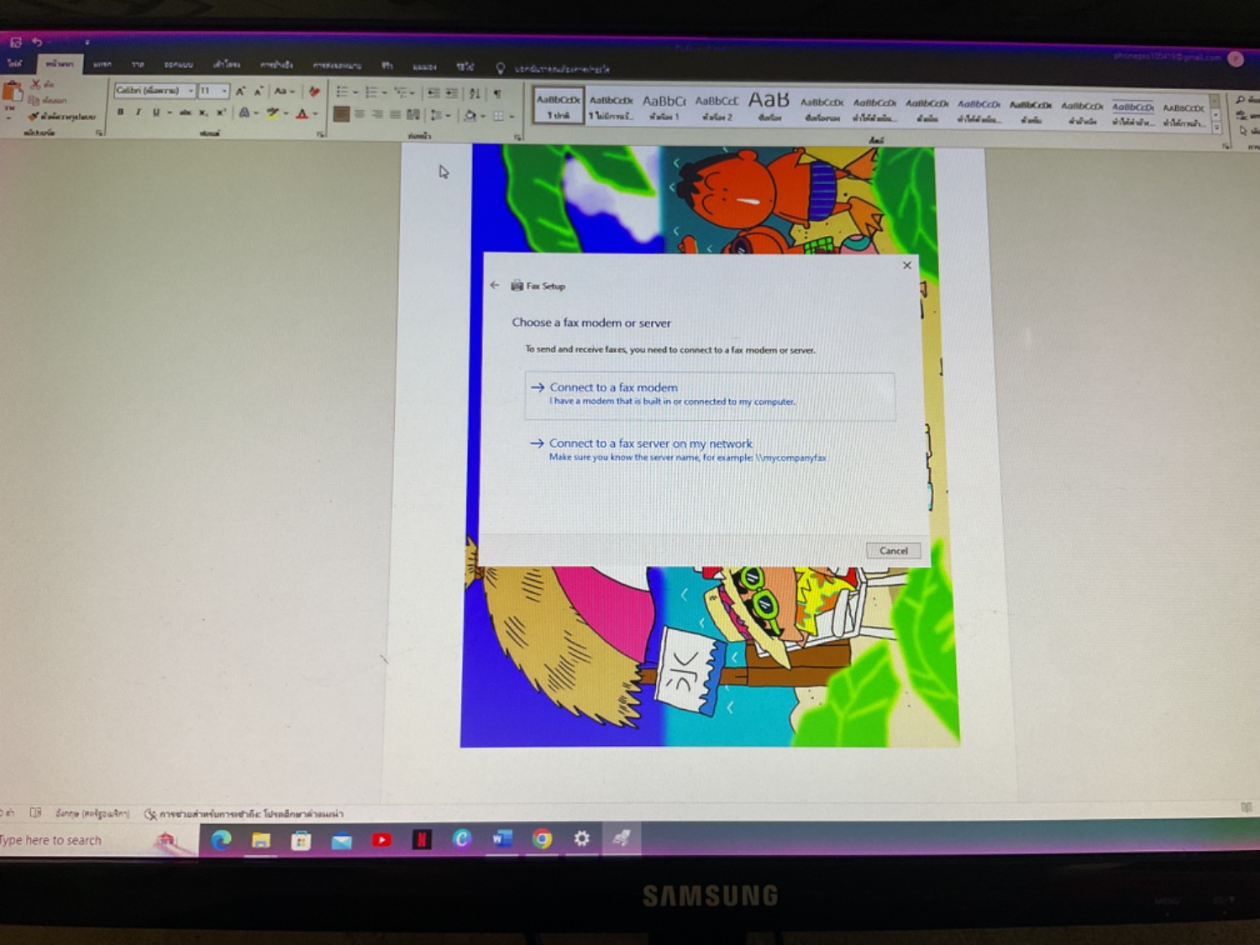Click the lightbulb Tell Me icon

point(501,68)
